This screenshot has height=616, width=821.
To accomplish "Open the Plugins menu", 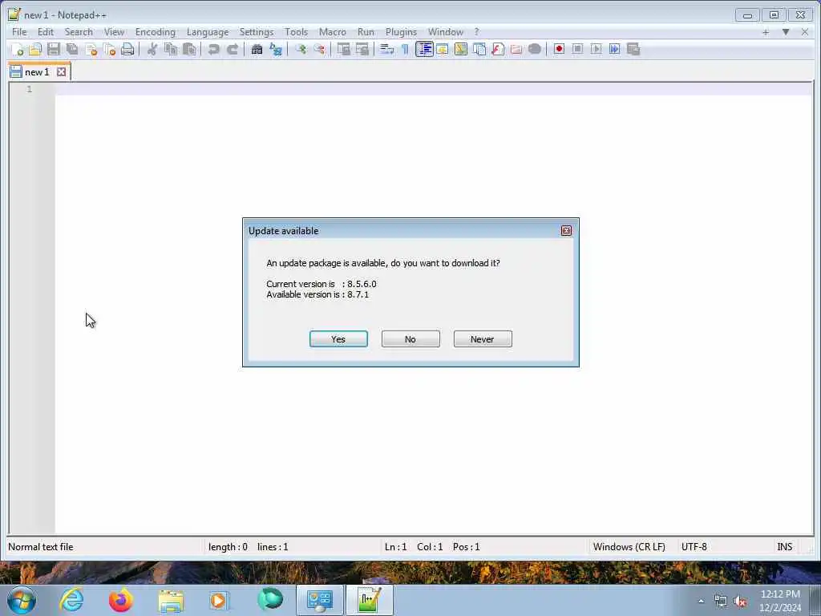I will point(401,32).
